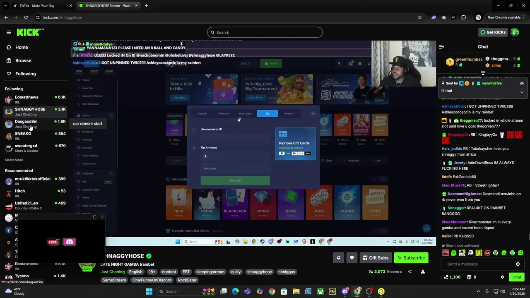The height and width of the screenshot is (298, 530).
Task: Open chat settings gear
Action: [502, 277]
